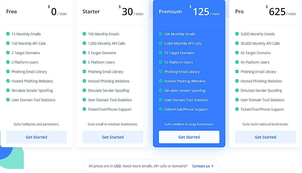302x173 pixels.
Task: Select the check icon by User Domain Tool Statistics in Starter
Action: pos(84,100)
